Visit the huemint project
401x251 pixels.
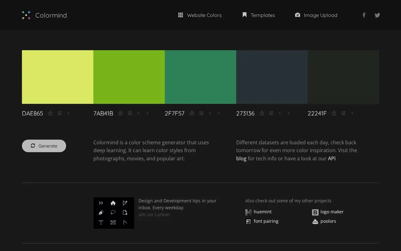258,212
